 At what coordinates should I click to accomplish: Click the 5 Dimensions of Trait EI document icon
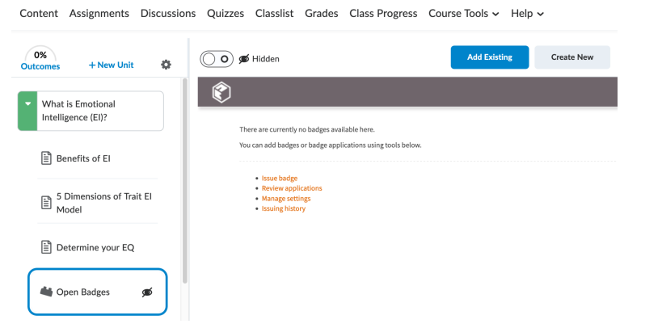coord(46,203)
